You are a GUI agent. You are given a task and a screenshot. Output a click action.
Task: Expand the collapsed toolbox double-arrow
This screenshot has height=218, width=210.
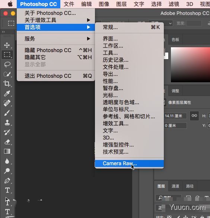click(3, 32)
